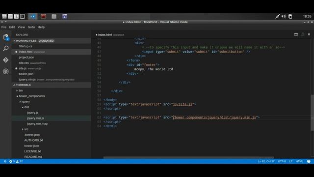Open the volume speaker tray icon
This screenshot has width=314, height=177.
(284, 16)
